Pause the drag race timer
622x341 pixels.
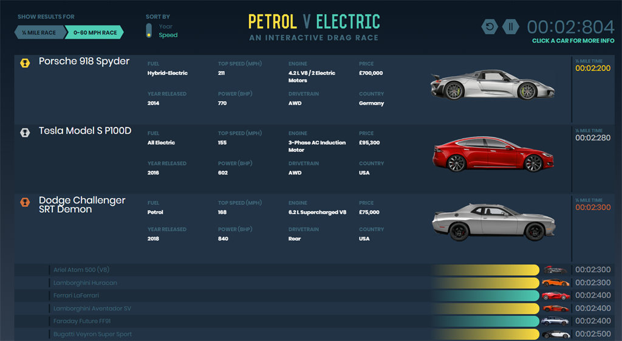click(511, 27)
